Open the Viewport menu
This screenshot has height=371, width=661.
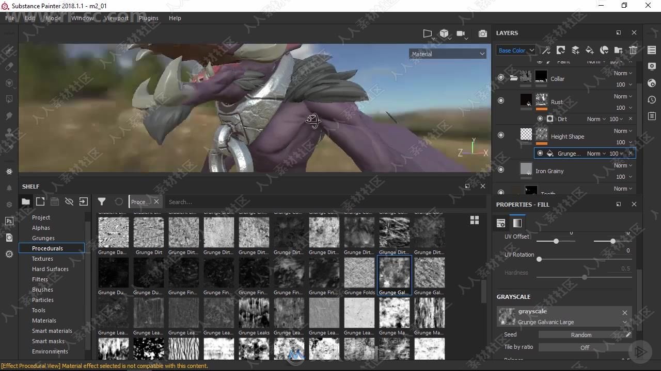(x=116, y=18)
